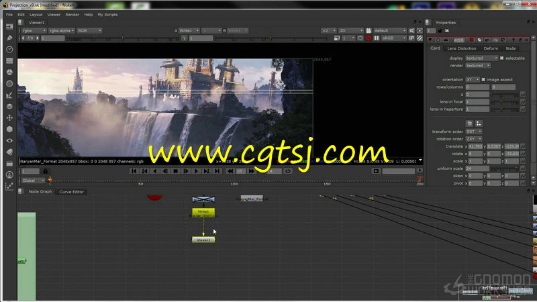Screen dimensions: 537x302
Task: Skip backward by the frame increment
Action: click(230, 171)
